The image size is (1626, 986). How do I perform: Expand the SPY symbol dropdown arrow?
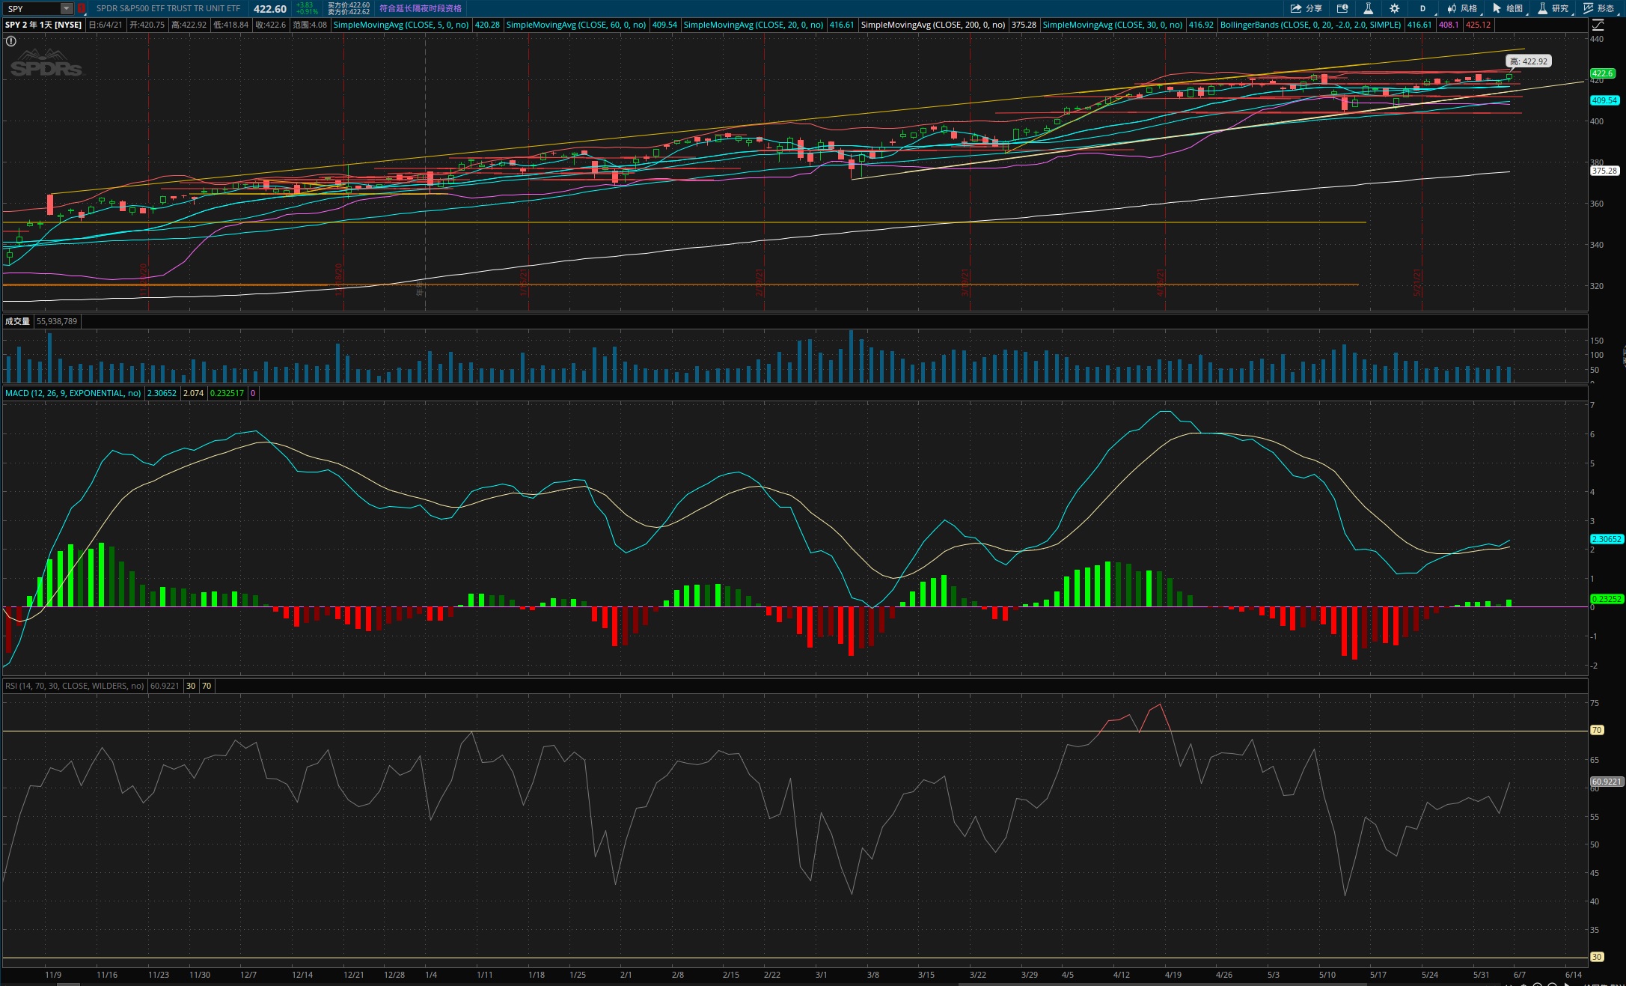67,8
